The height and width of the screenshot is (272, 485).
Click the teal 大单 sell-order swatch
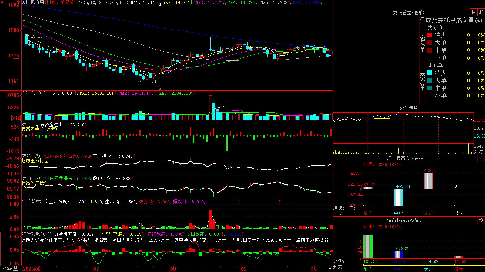(x=429, y=80)
